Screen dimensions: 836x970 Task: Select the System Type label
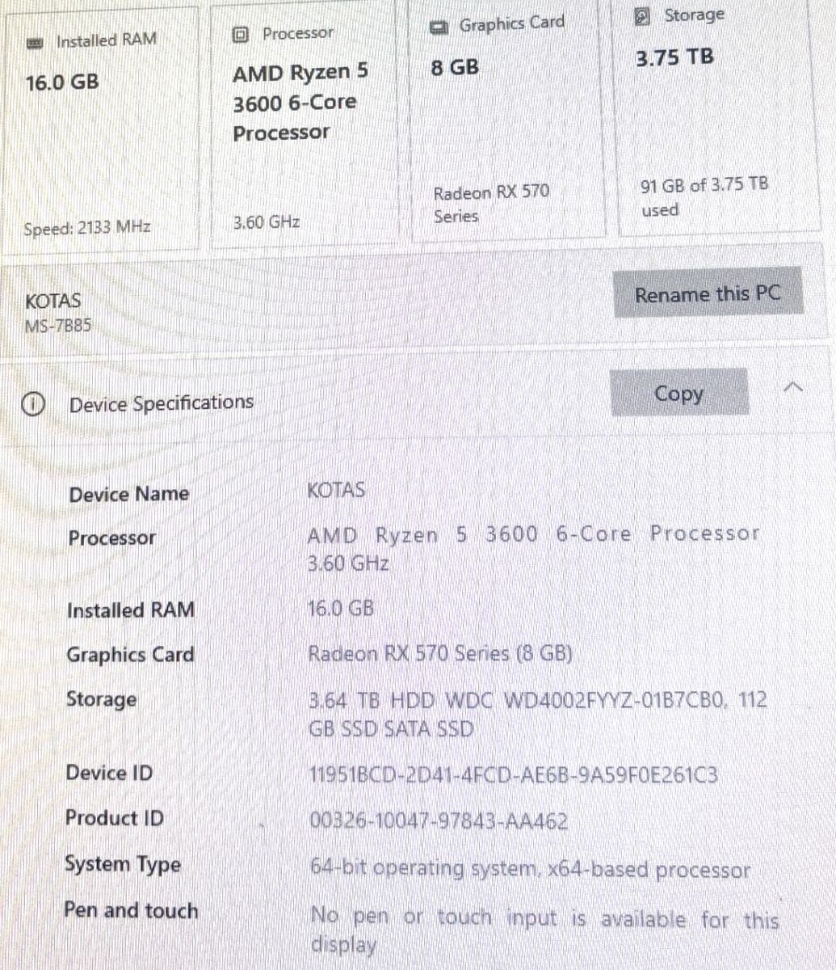click(x=123, y=864)
